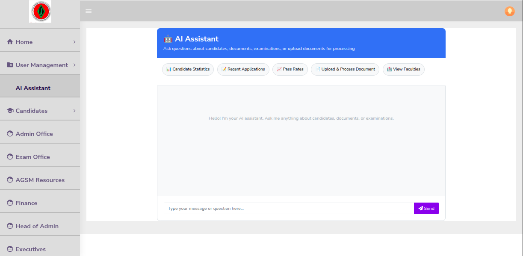Click the hamburger menu icon in top bar
Image resolution: width=523 pixels, height=256 pixels.
tap(89, 11)
